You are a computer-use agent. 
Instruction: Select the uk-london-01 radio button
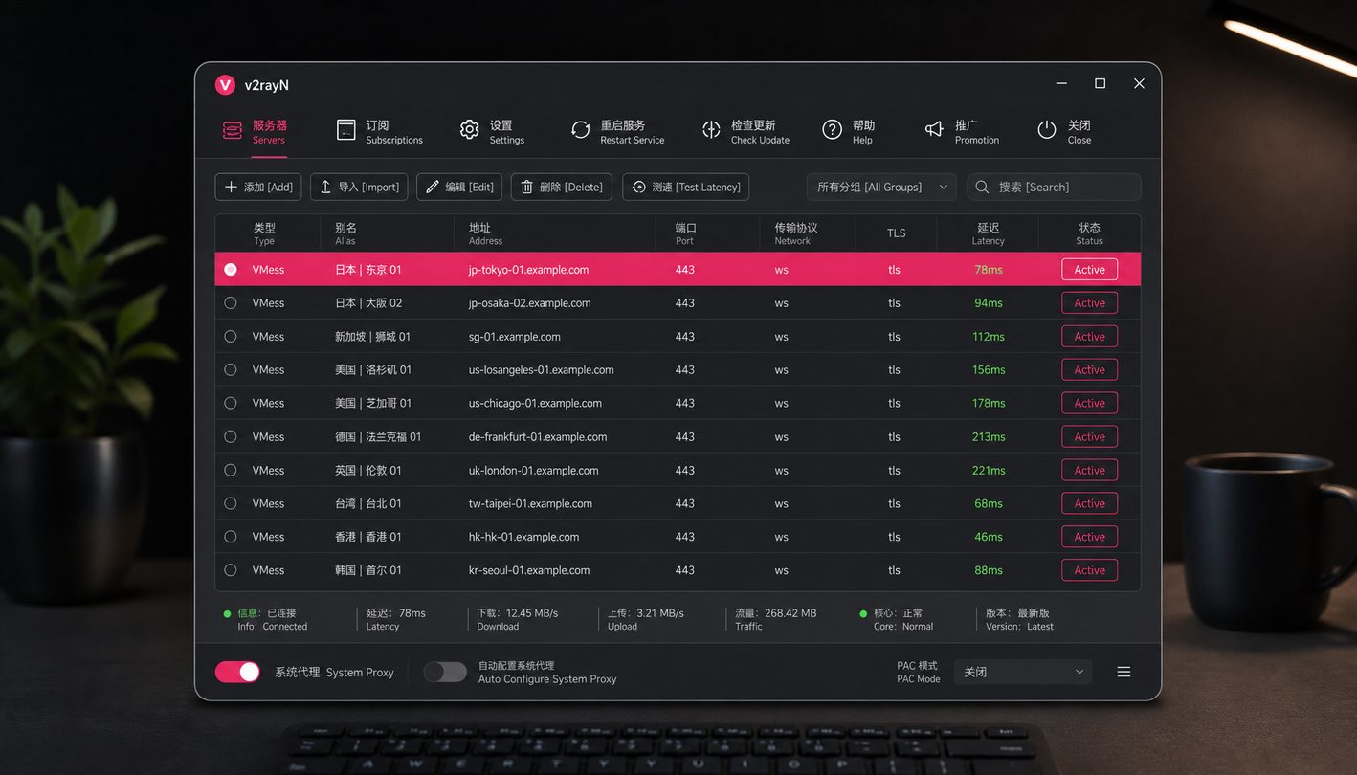coord(231,470)
